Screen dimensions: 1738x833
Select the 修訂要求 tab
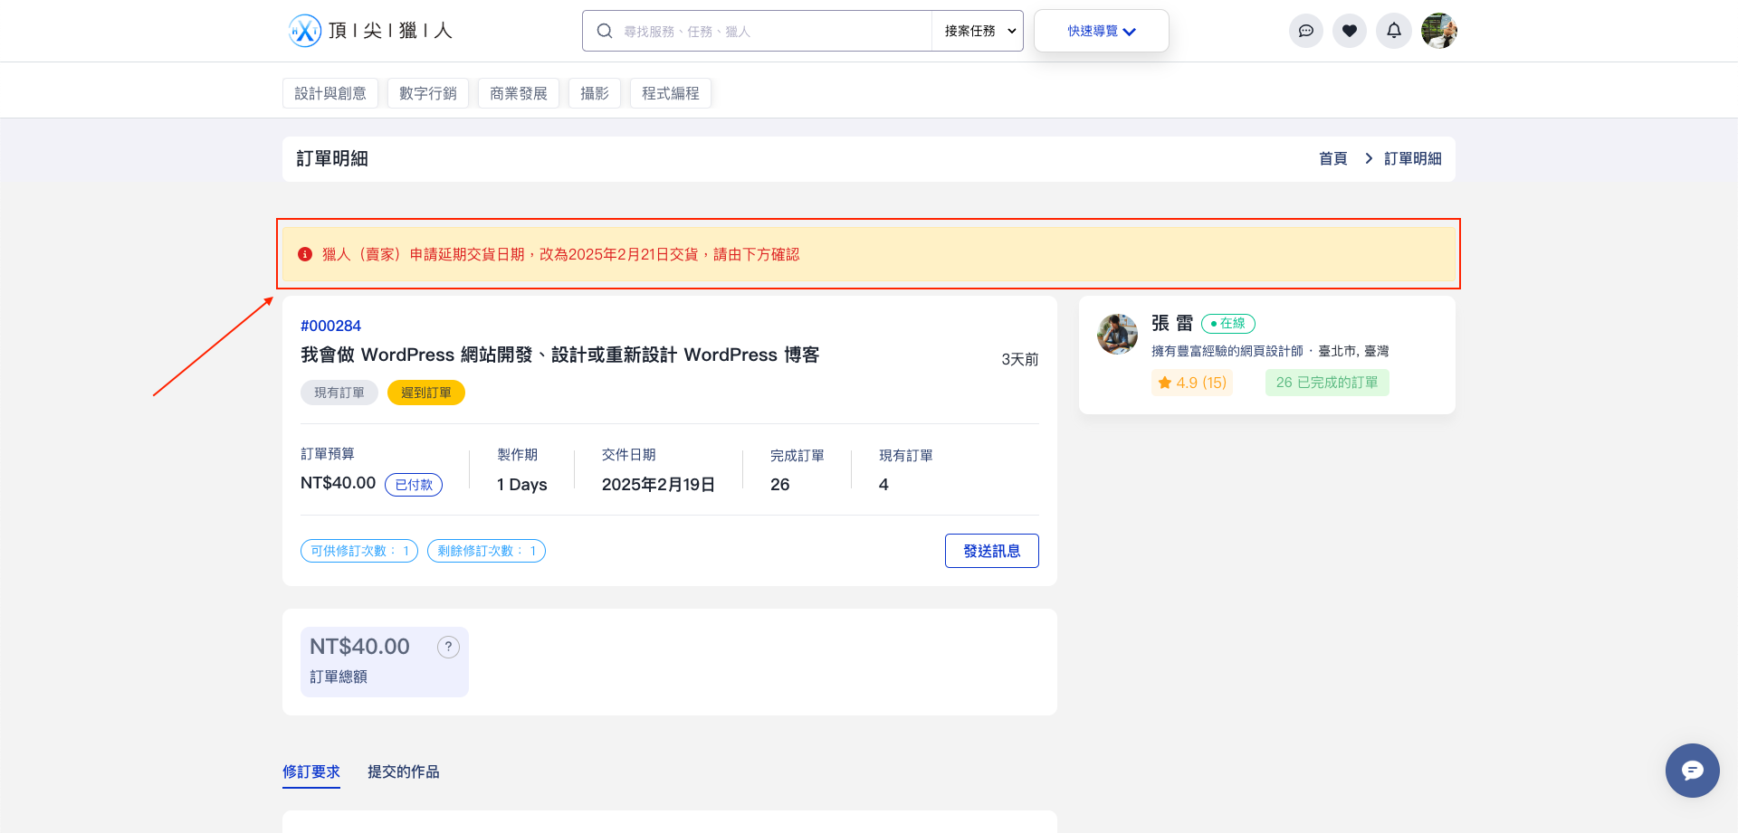pyautogui.click(x=310, y=771)
